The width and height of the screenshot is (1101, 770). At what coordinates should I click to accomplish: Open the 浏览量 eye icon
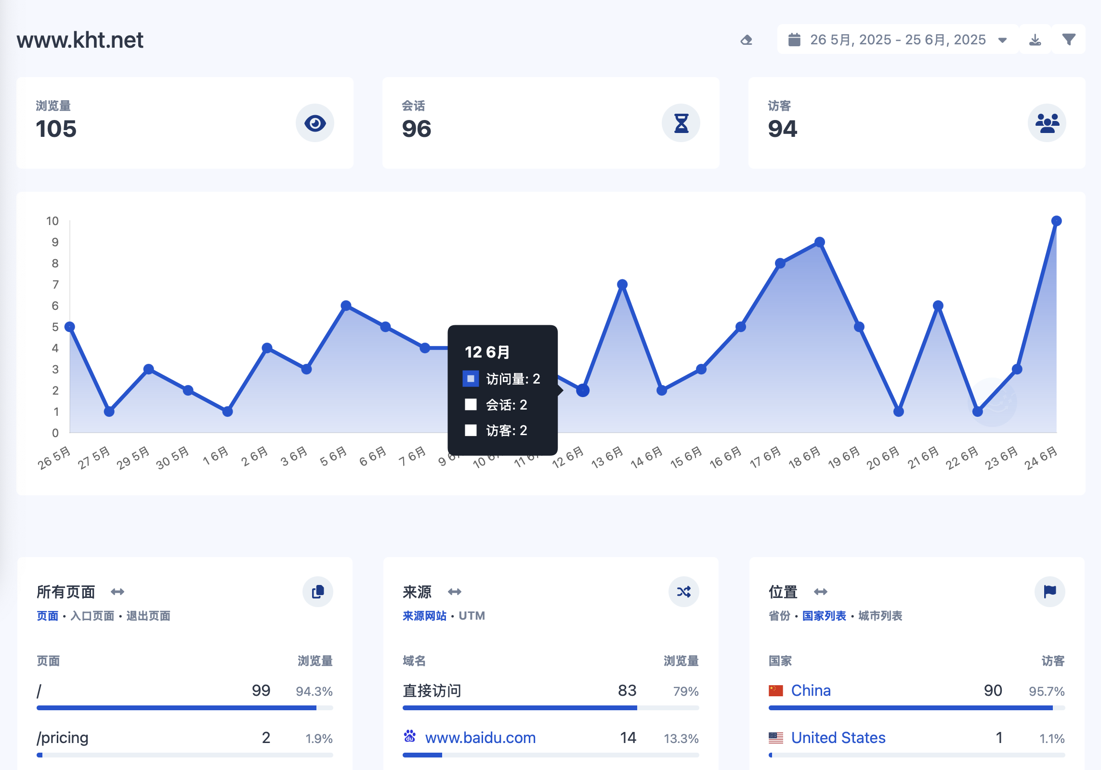point(315,123)
